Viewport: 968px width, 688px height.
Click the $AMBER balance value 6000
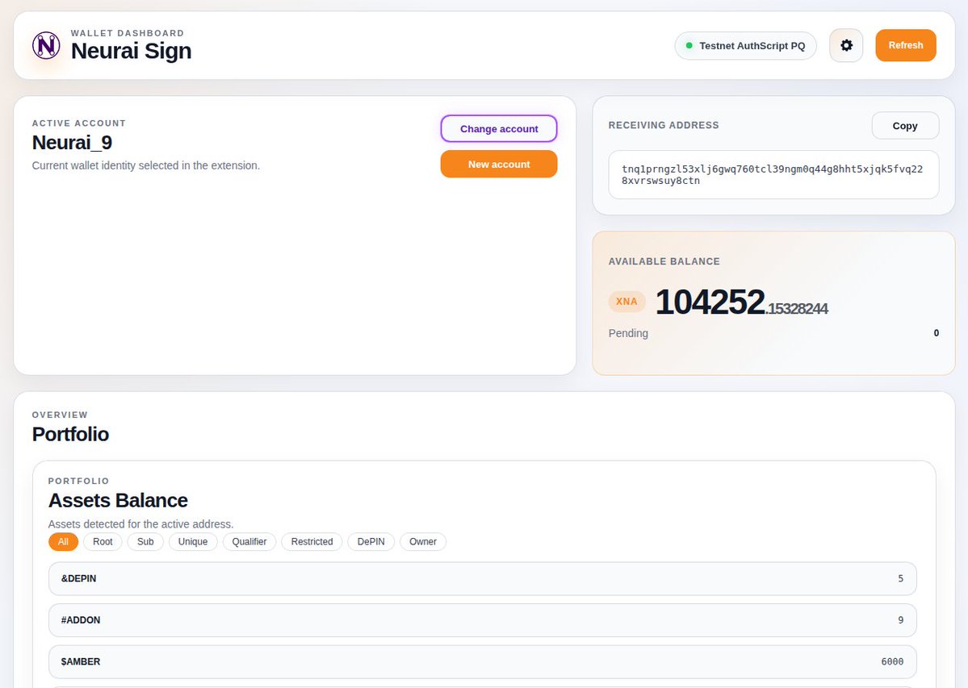click(x=892, y=661)
